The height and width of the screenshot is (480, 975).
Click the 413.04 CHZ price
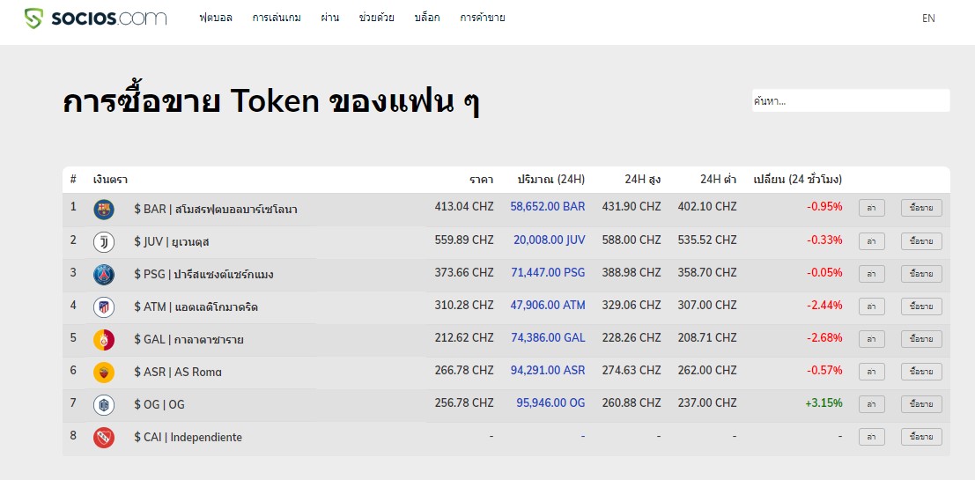point(464,206)
